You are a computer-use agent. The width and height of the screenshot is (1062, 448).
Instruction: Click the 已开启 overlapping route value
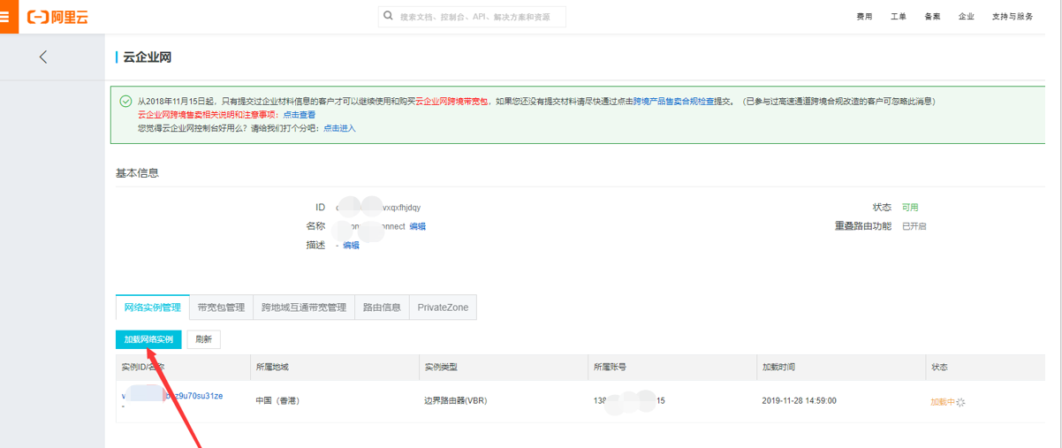click(x=914, y=227)
